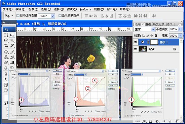Select the History Brush tool

pyautogui.click(x=12, y=57)
